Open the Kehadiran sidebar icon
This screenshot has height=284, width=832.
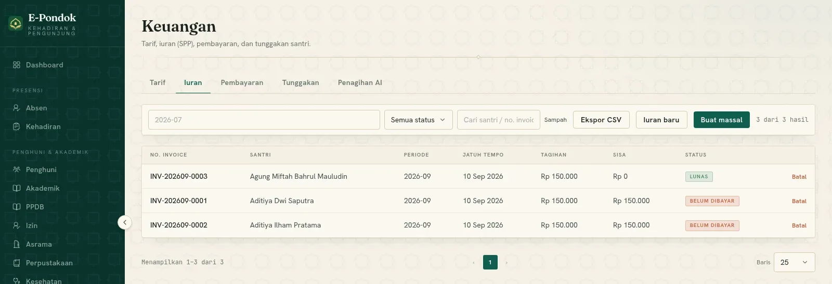[x=17, y=126]
